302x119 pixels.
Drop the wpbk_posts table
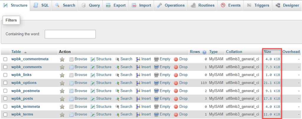(181, 99)
